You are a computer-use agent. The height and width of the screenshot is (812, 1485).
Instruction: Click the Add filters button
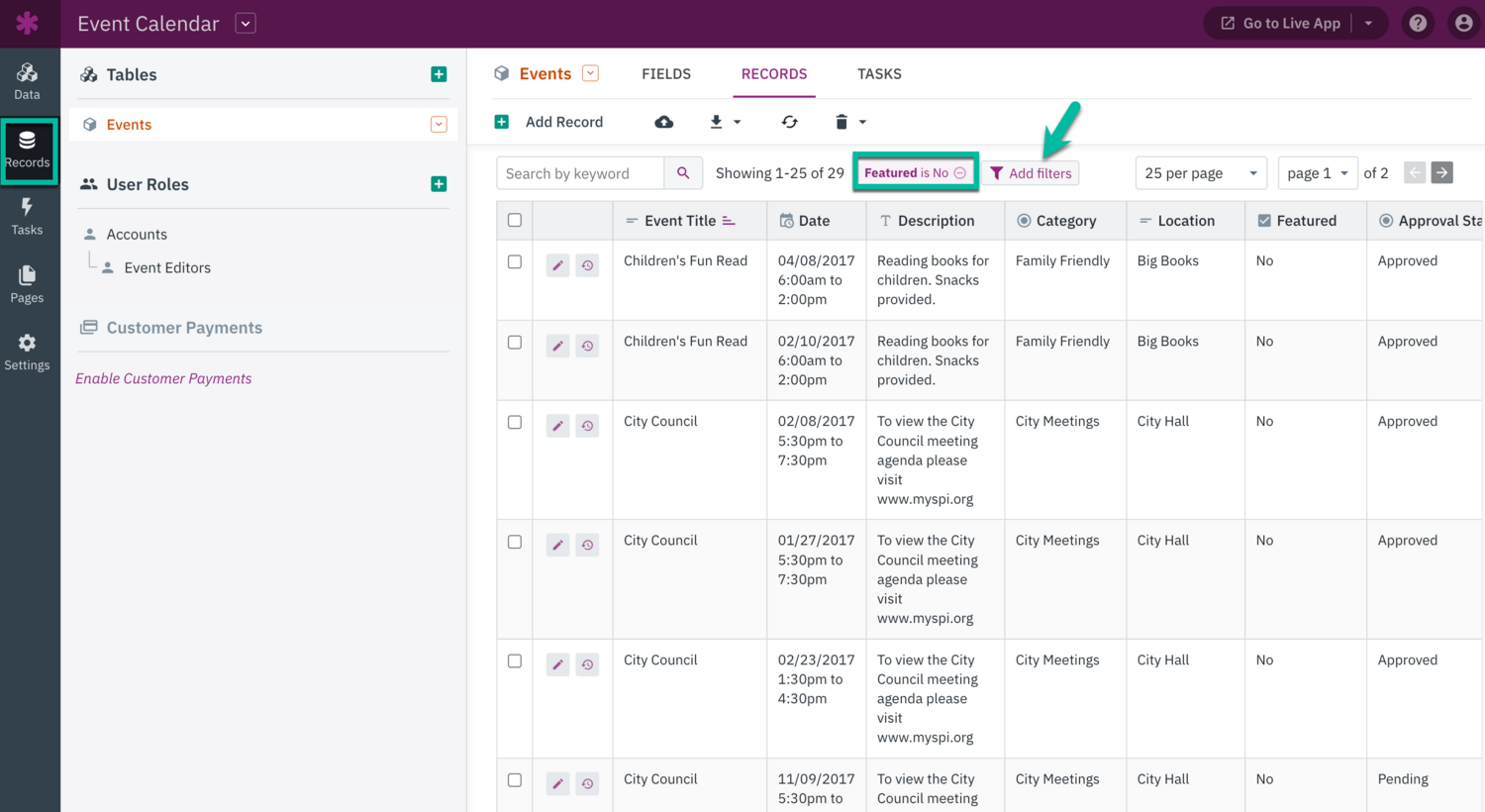pos(1031,173)
